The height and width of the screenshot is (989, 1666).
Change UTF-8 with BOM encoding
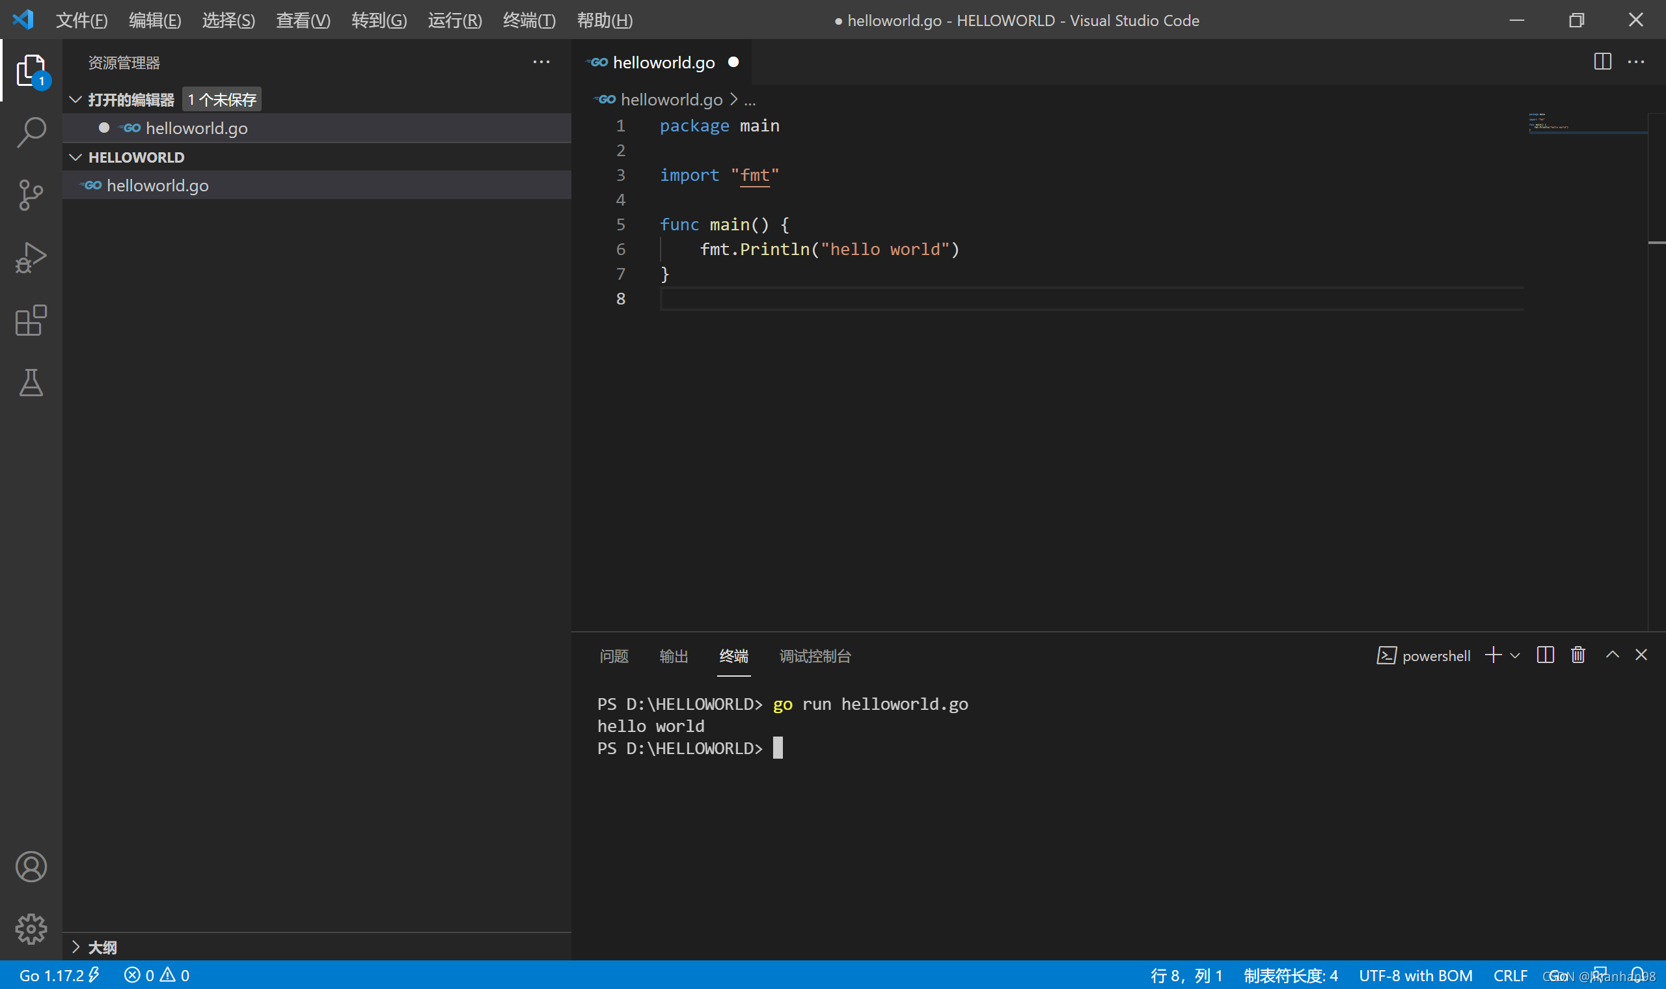pyautogui.click(x=1415, y=974)
